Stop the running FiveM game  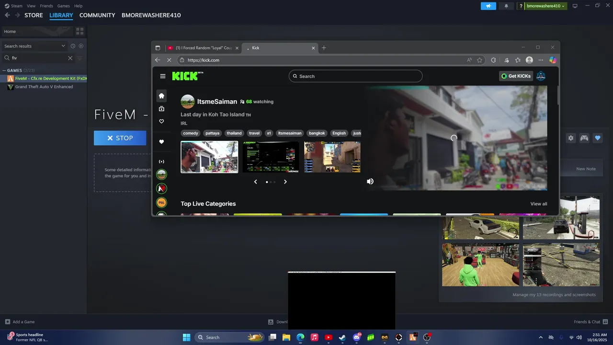pos(120,138)
